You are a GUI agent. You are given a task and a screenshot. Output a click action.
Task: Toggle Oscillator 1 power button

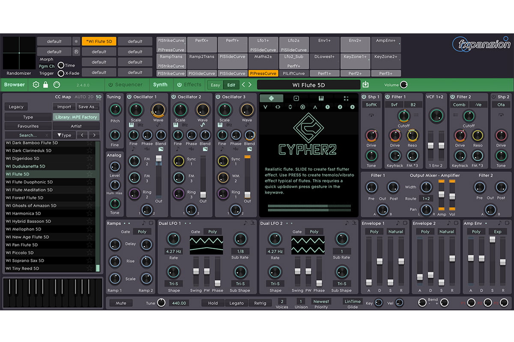point(130,97)
